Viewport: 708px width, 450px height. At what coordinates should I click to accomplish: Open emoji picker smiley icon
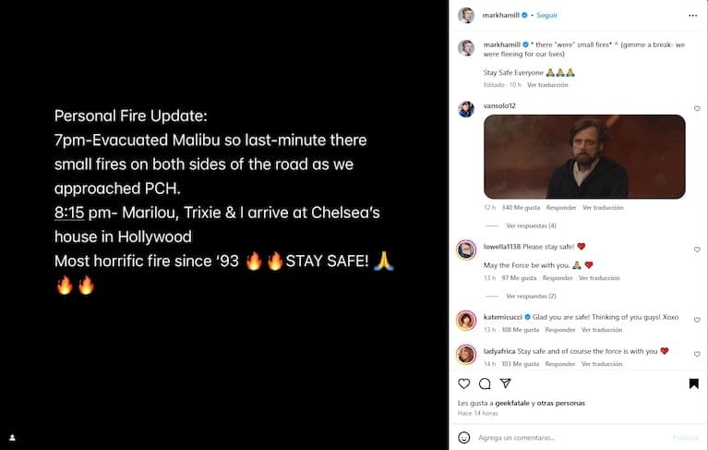(463, 437)
